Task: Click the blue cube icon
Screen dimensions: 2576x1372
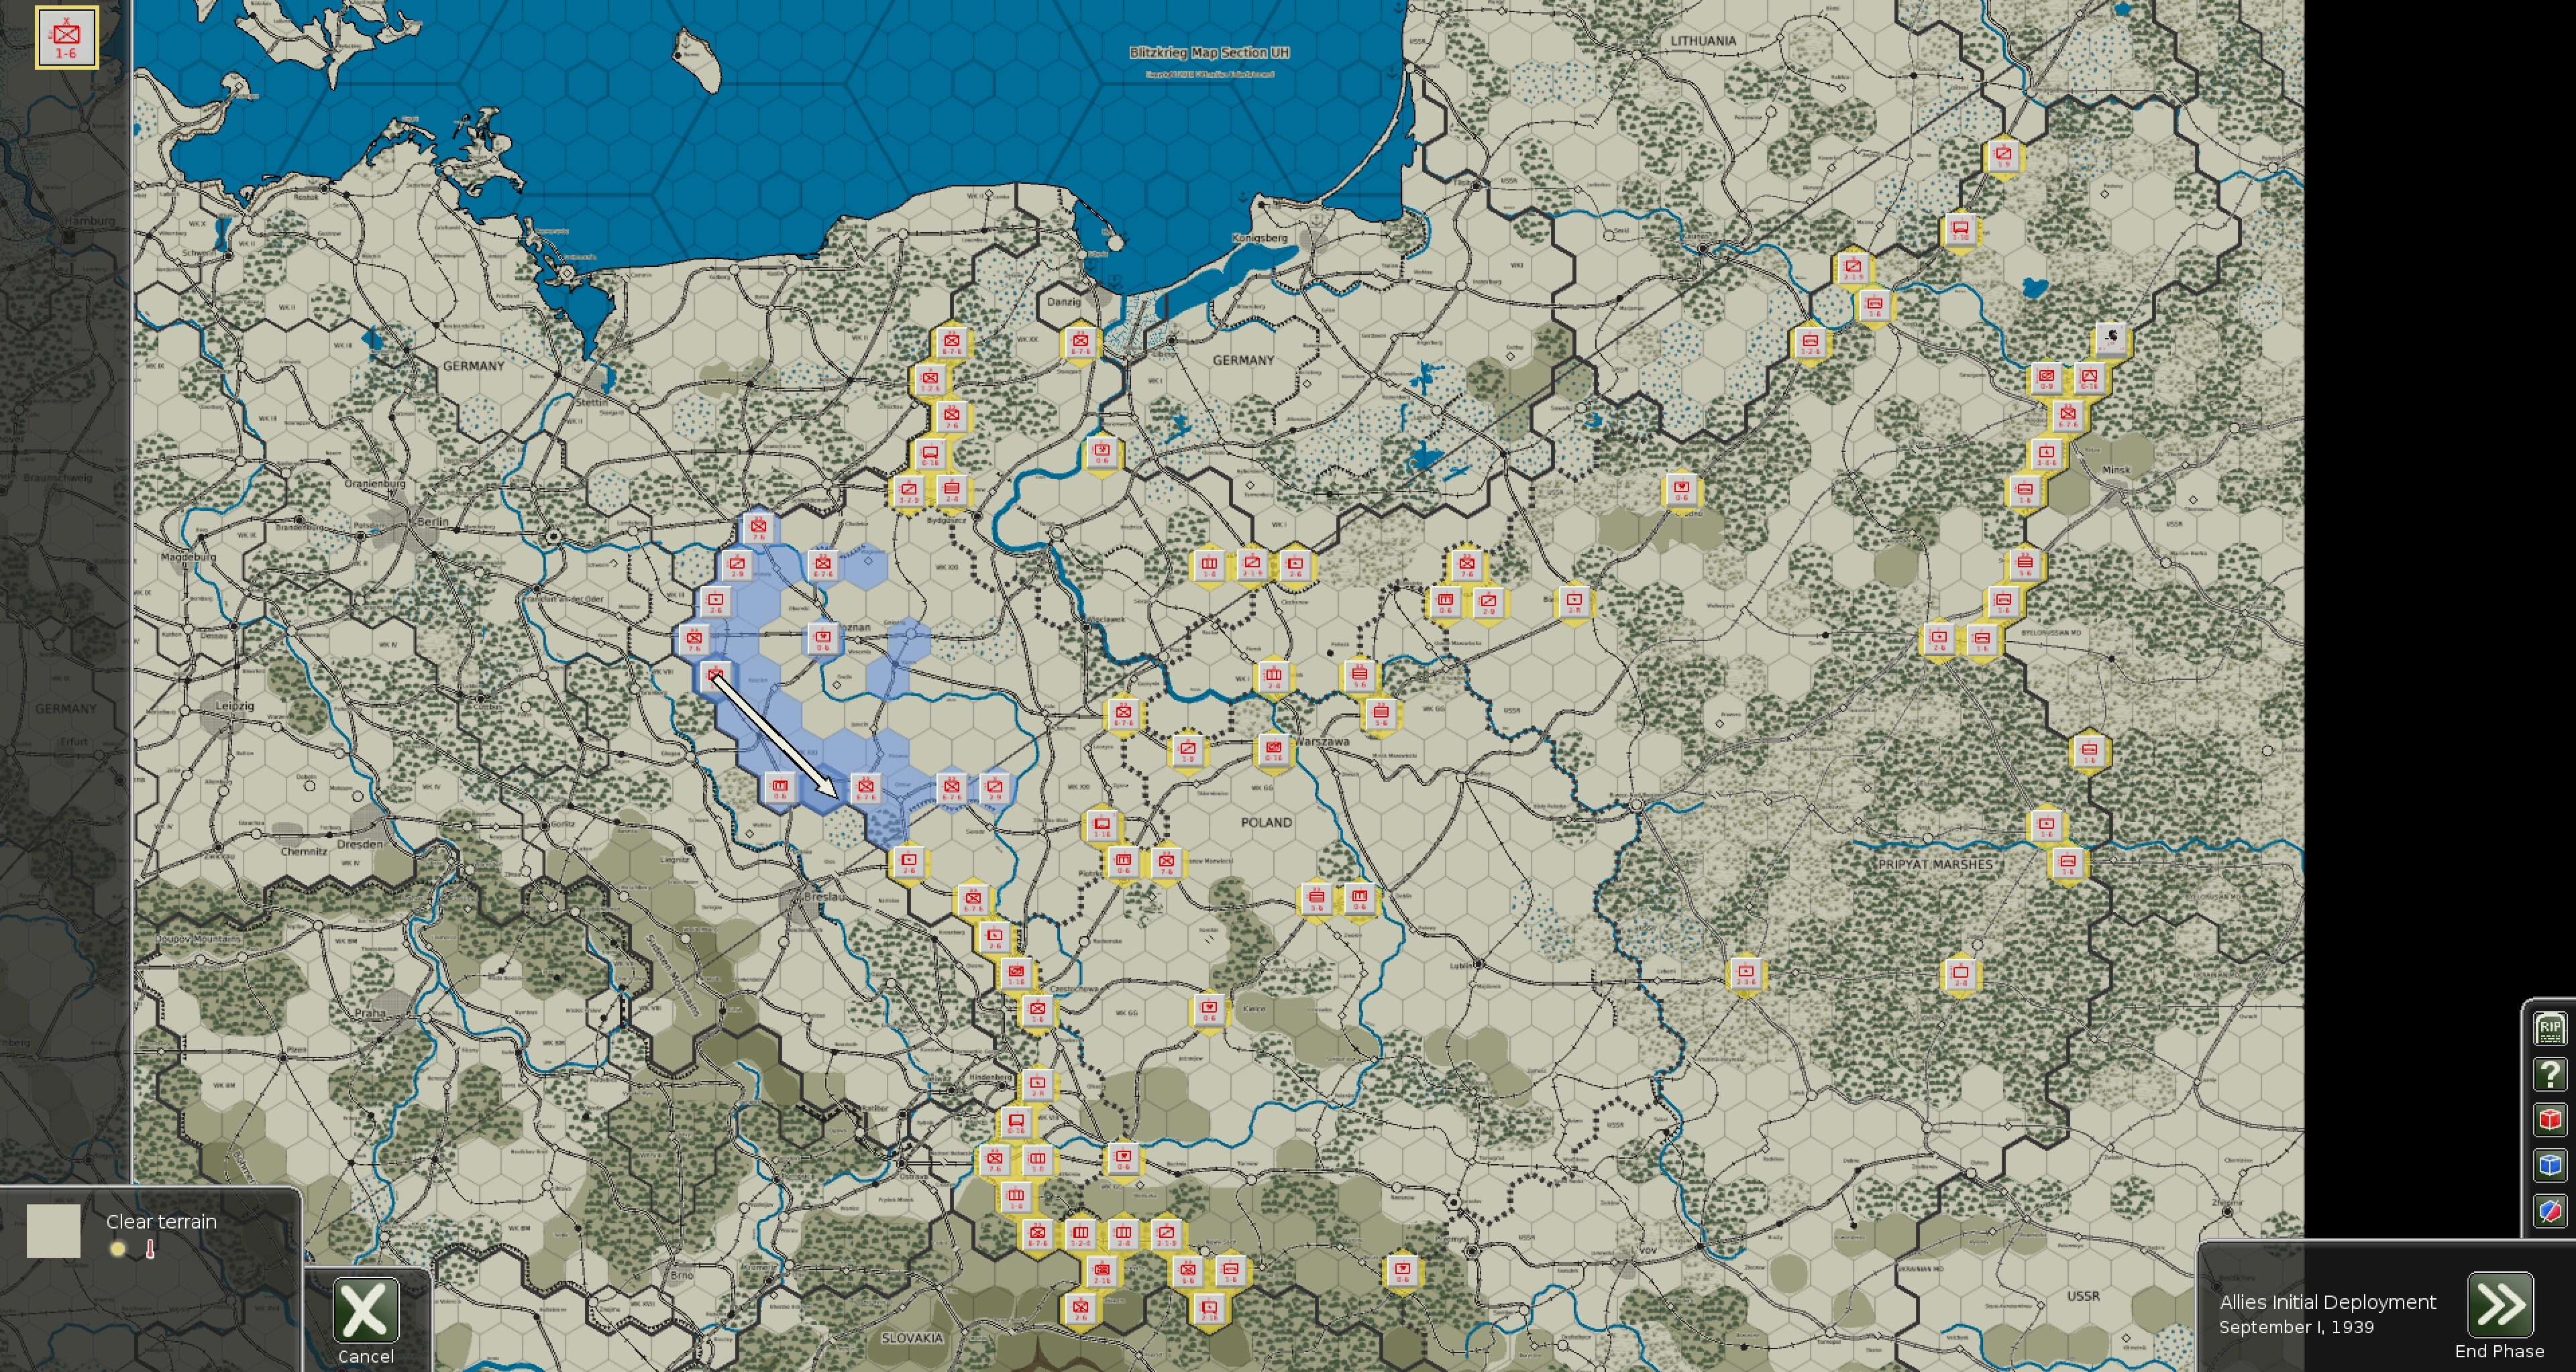Action: point(2549,1165)
